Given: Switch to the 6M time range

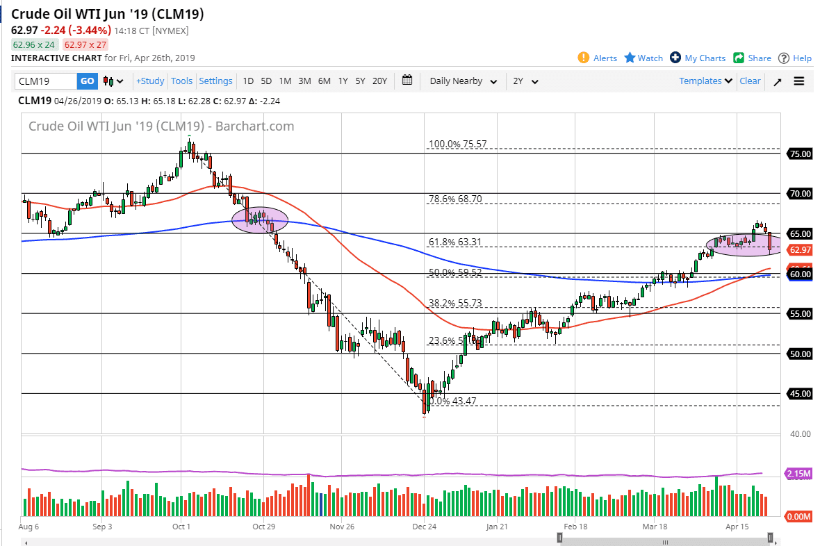Looking at the screenshot, I should pyautogui.click(x=323, y=81).
